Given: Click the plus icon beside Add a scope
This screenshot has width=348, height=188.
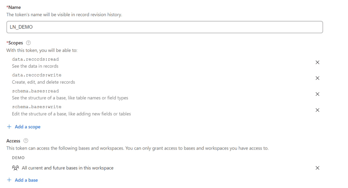Looking at the screenshot, I should click(9, 127).
